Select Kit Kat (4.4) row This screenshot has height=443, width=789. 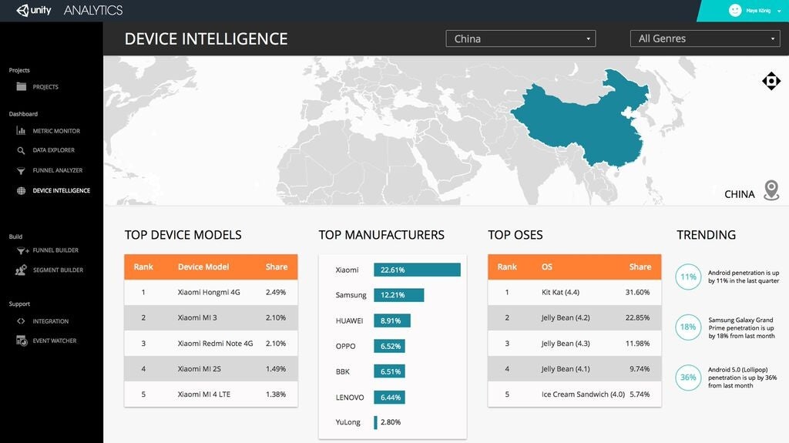(x=575, y=292)
